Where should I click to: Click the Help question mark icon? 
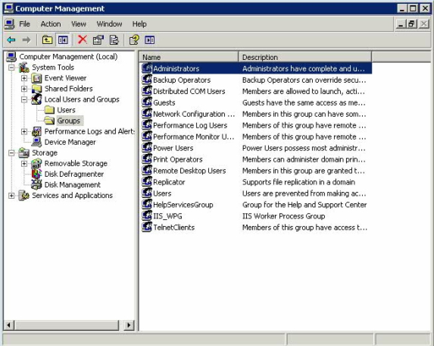tap(134, 40)
